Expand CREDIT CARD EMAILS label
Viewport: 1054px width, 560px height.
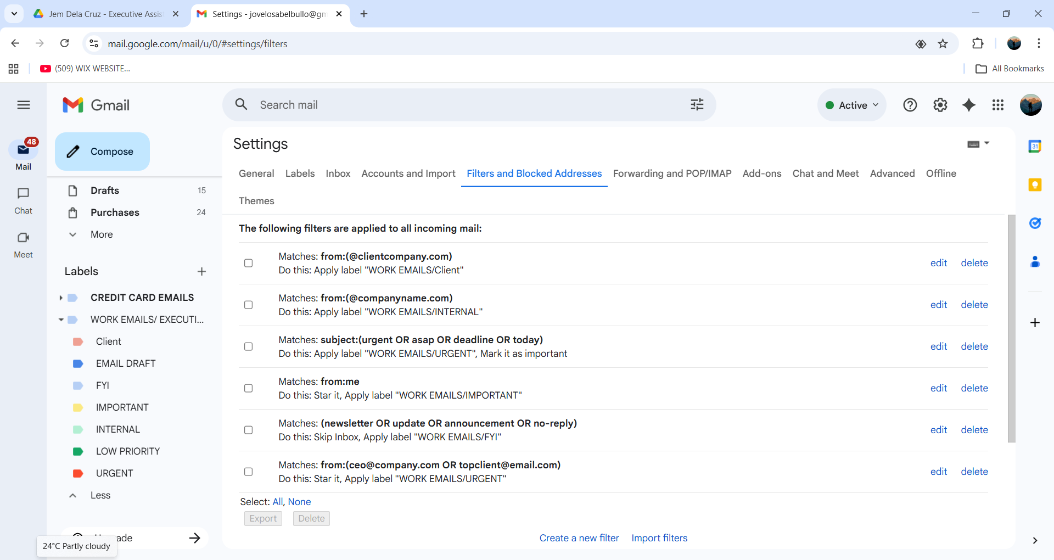coord(60,298)
